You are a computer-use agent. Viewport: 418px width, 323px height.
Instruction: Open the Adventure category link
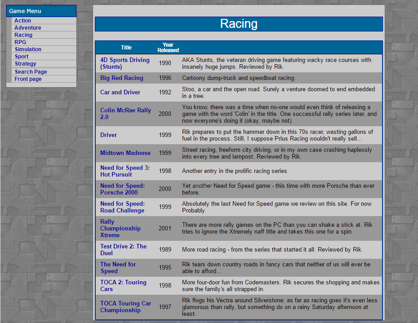(x=28, y=28)
